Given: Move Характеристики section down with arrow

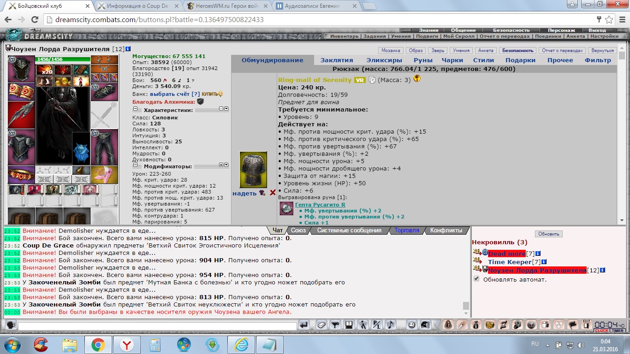Looking at the screenshot, I should pos(226,109).
